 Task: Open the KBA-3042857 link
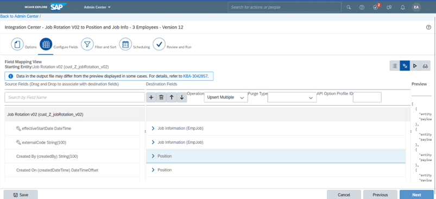click(195, 76)
